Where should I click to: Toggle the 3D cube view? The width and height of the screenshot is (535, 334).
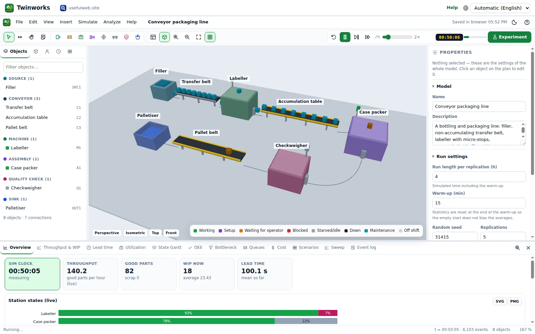click(x=165, y=37)
